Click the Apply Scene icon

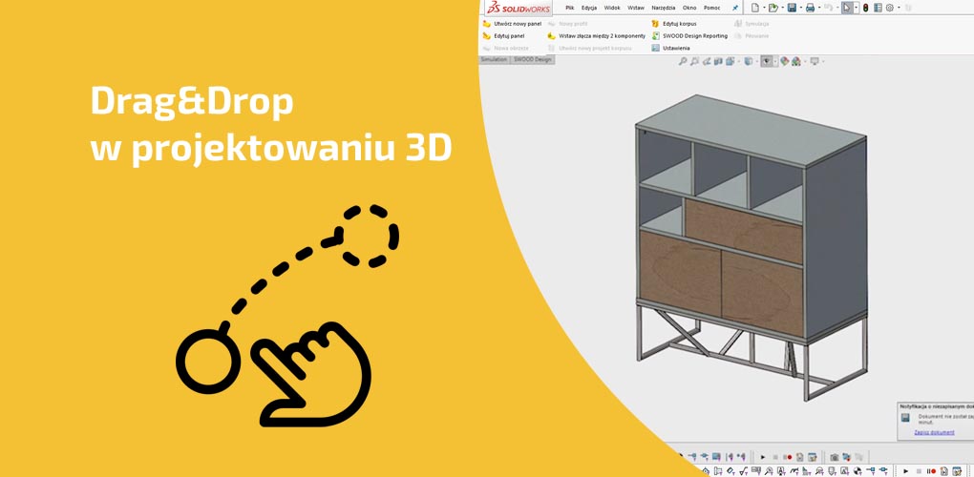(795, 61)
